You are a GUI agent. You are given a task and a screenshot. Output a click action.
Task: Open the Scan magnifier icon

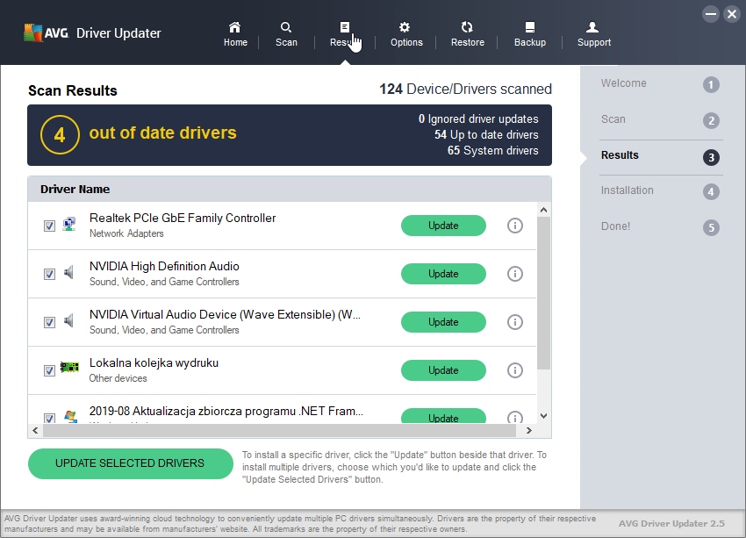point(286,28)
